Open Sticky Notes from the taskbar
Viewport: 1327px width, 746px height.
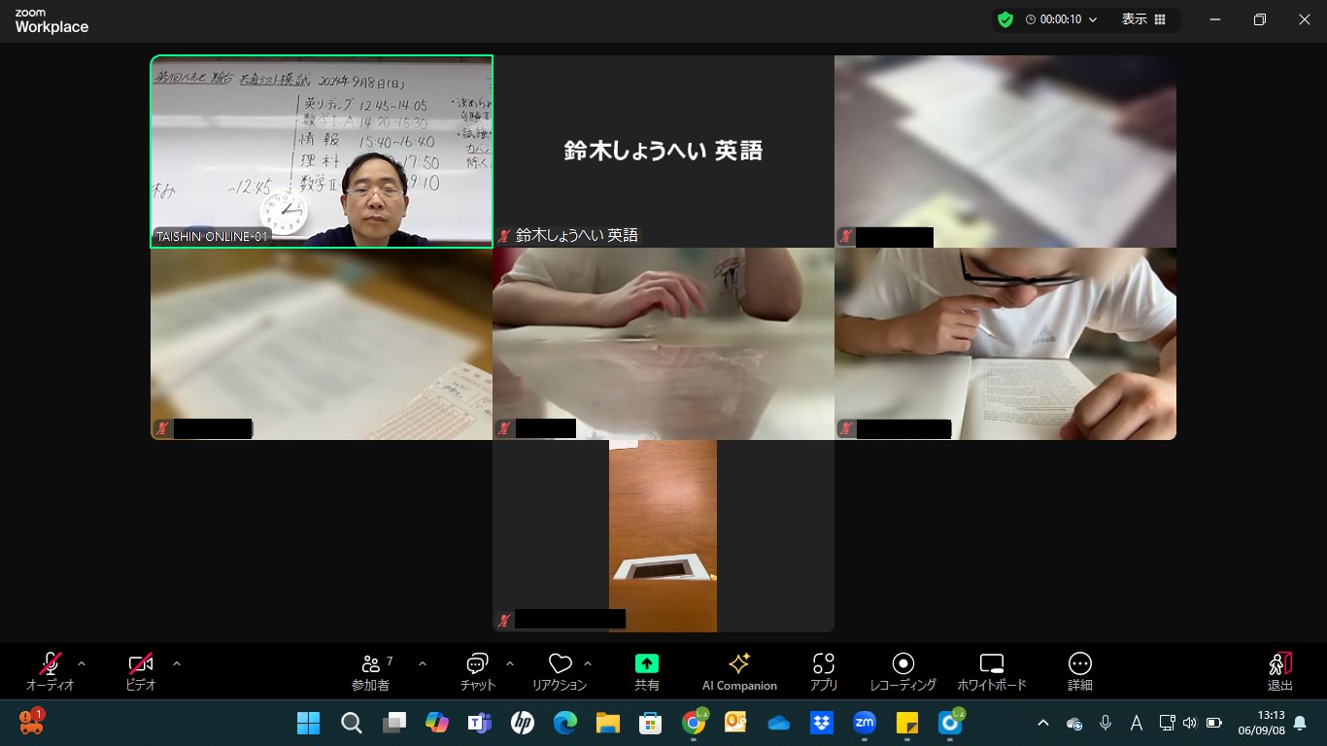pyautogui.click(x=907, y=723)
